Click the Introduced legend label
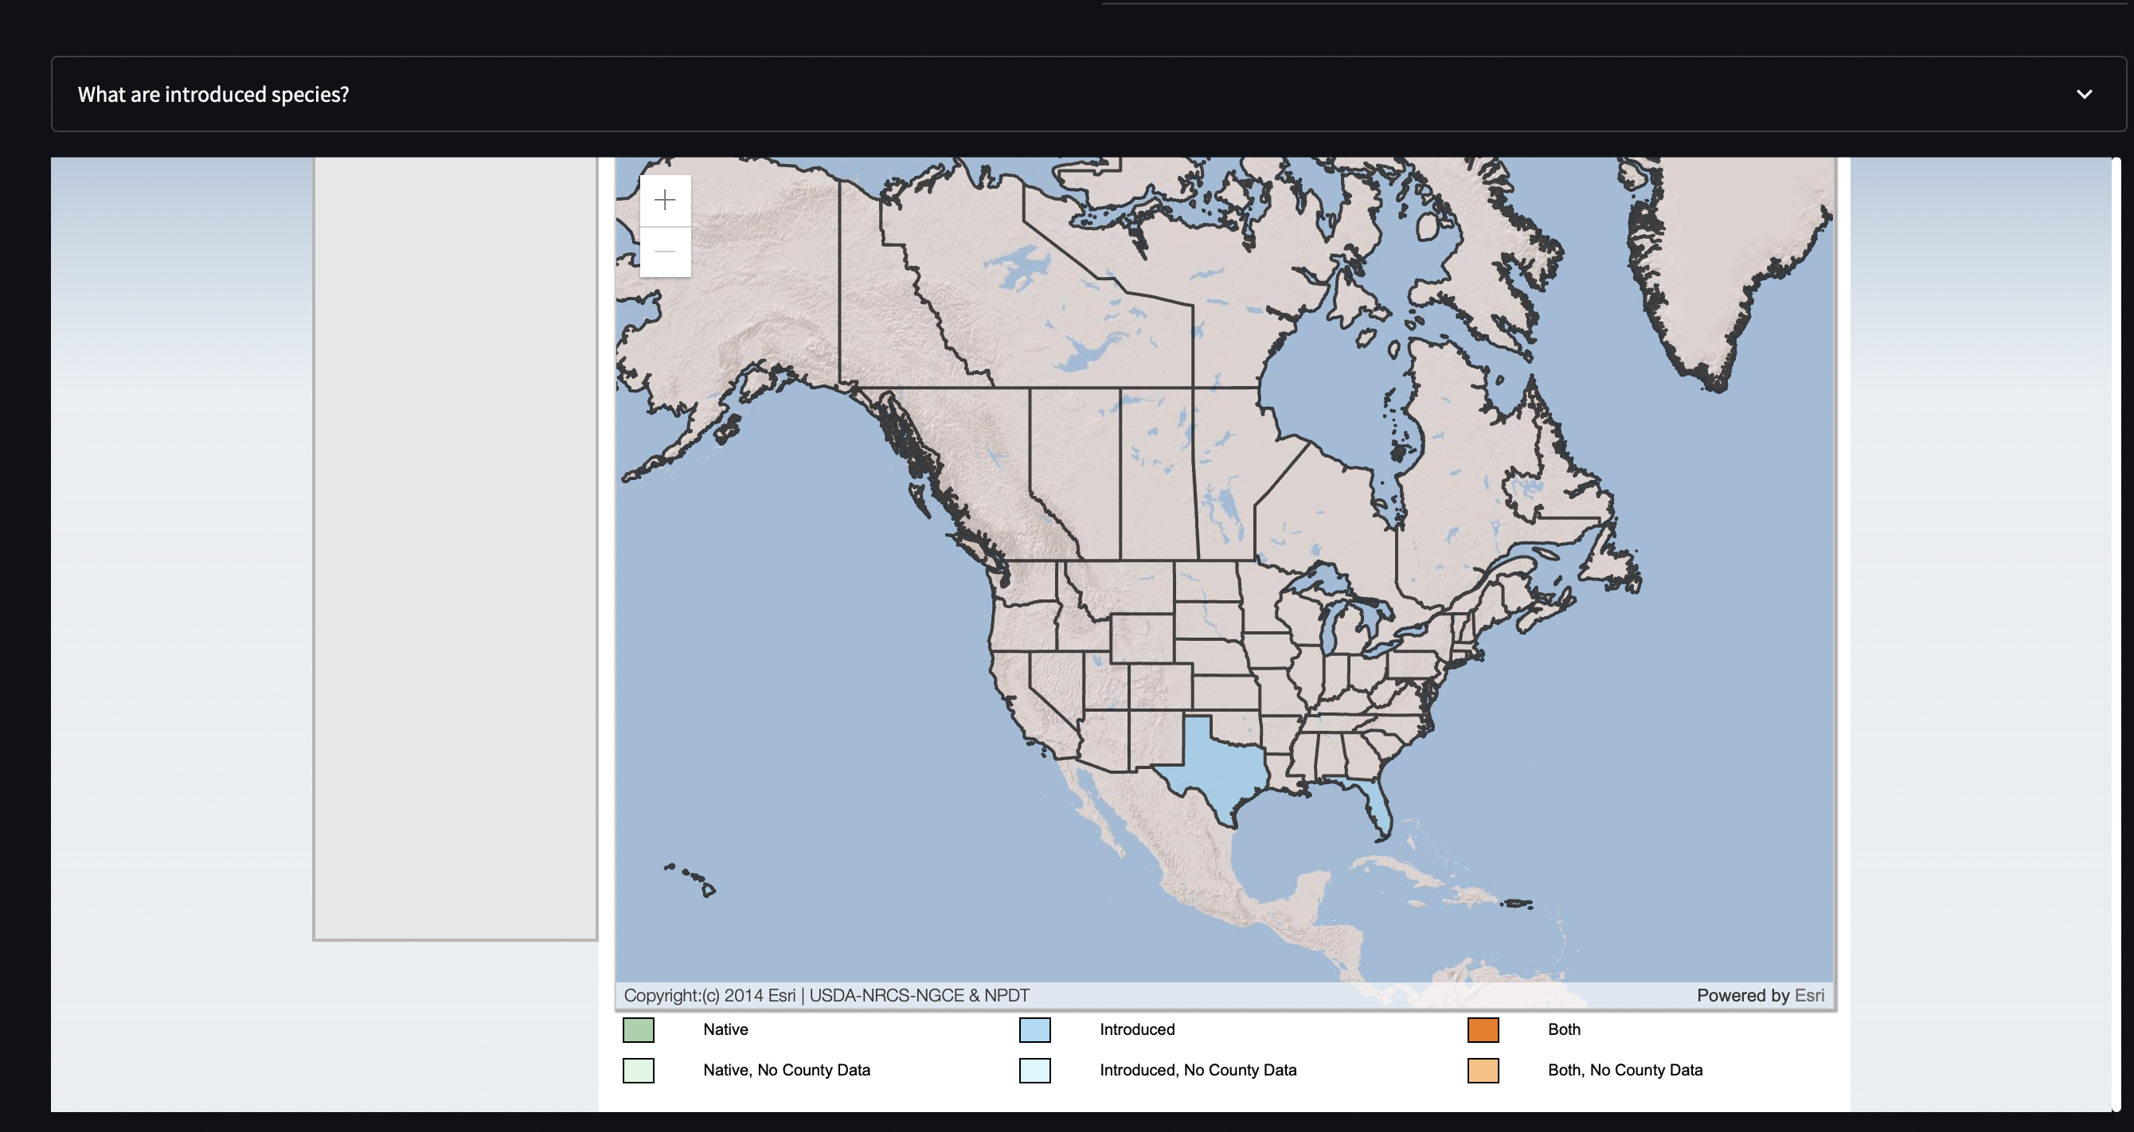2134x1132 pixels. (1136, 1029)
